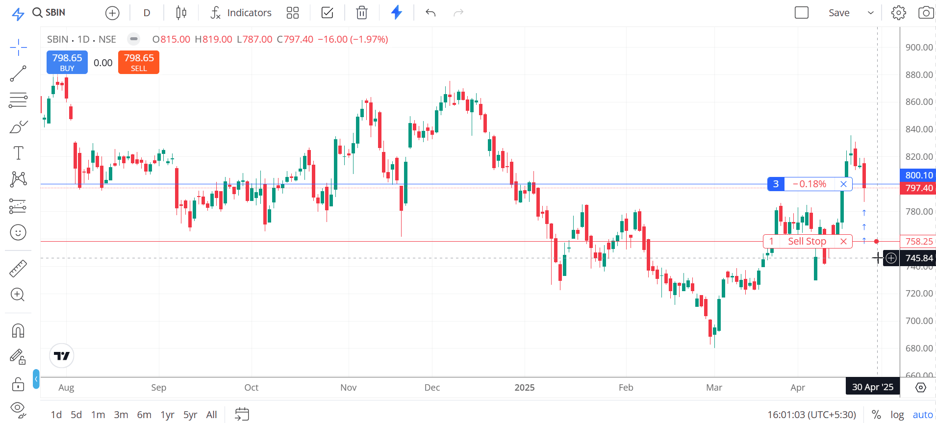
Task: Open the Indicators dialog
Action: [x=241, y=13]
